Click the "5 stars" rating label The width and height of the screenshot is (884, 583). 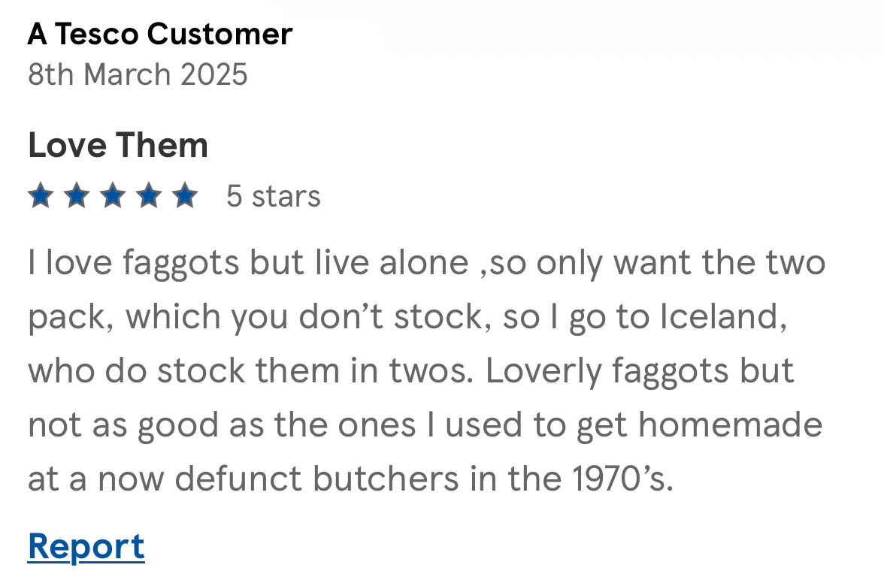274,197
